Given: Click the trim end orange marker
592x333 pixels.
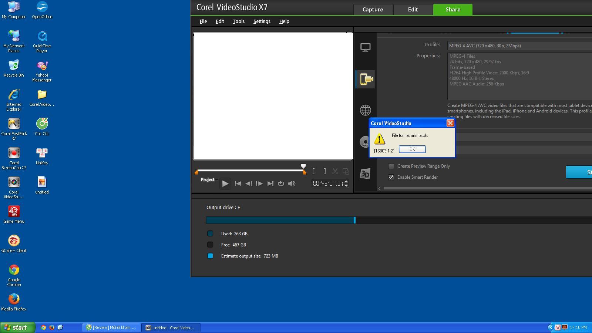Looking at the screenshot, I should 305,172.
